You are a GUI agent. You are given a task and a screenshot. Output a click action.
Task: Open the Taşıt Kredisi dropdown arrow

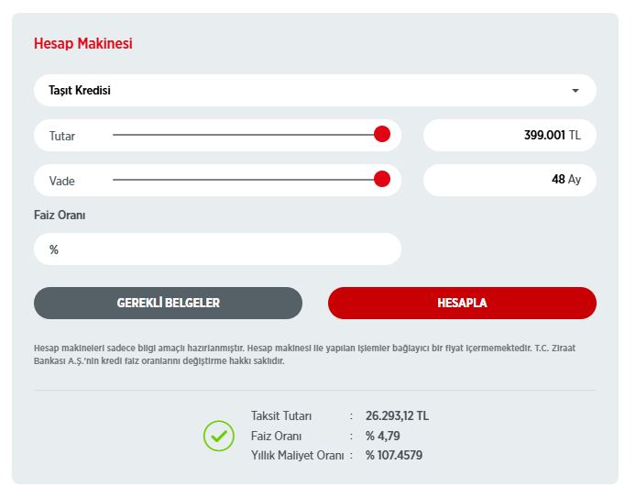[576, 91]
